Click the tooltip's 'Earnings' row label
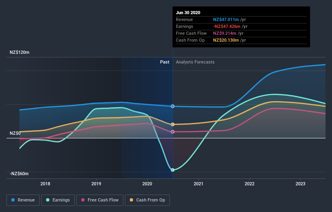Viewport: 332px width, 212px height. (184, 26)
